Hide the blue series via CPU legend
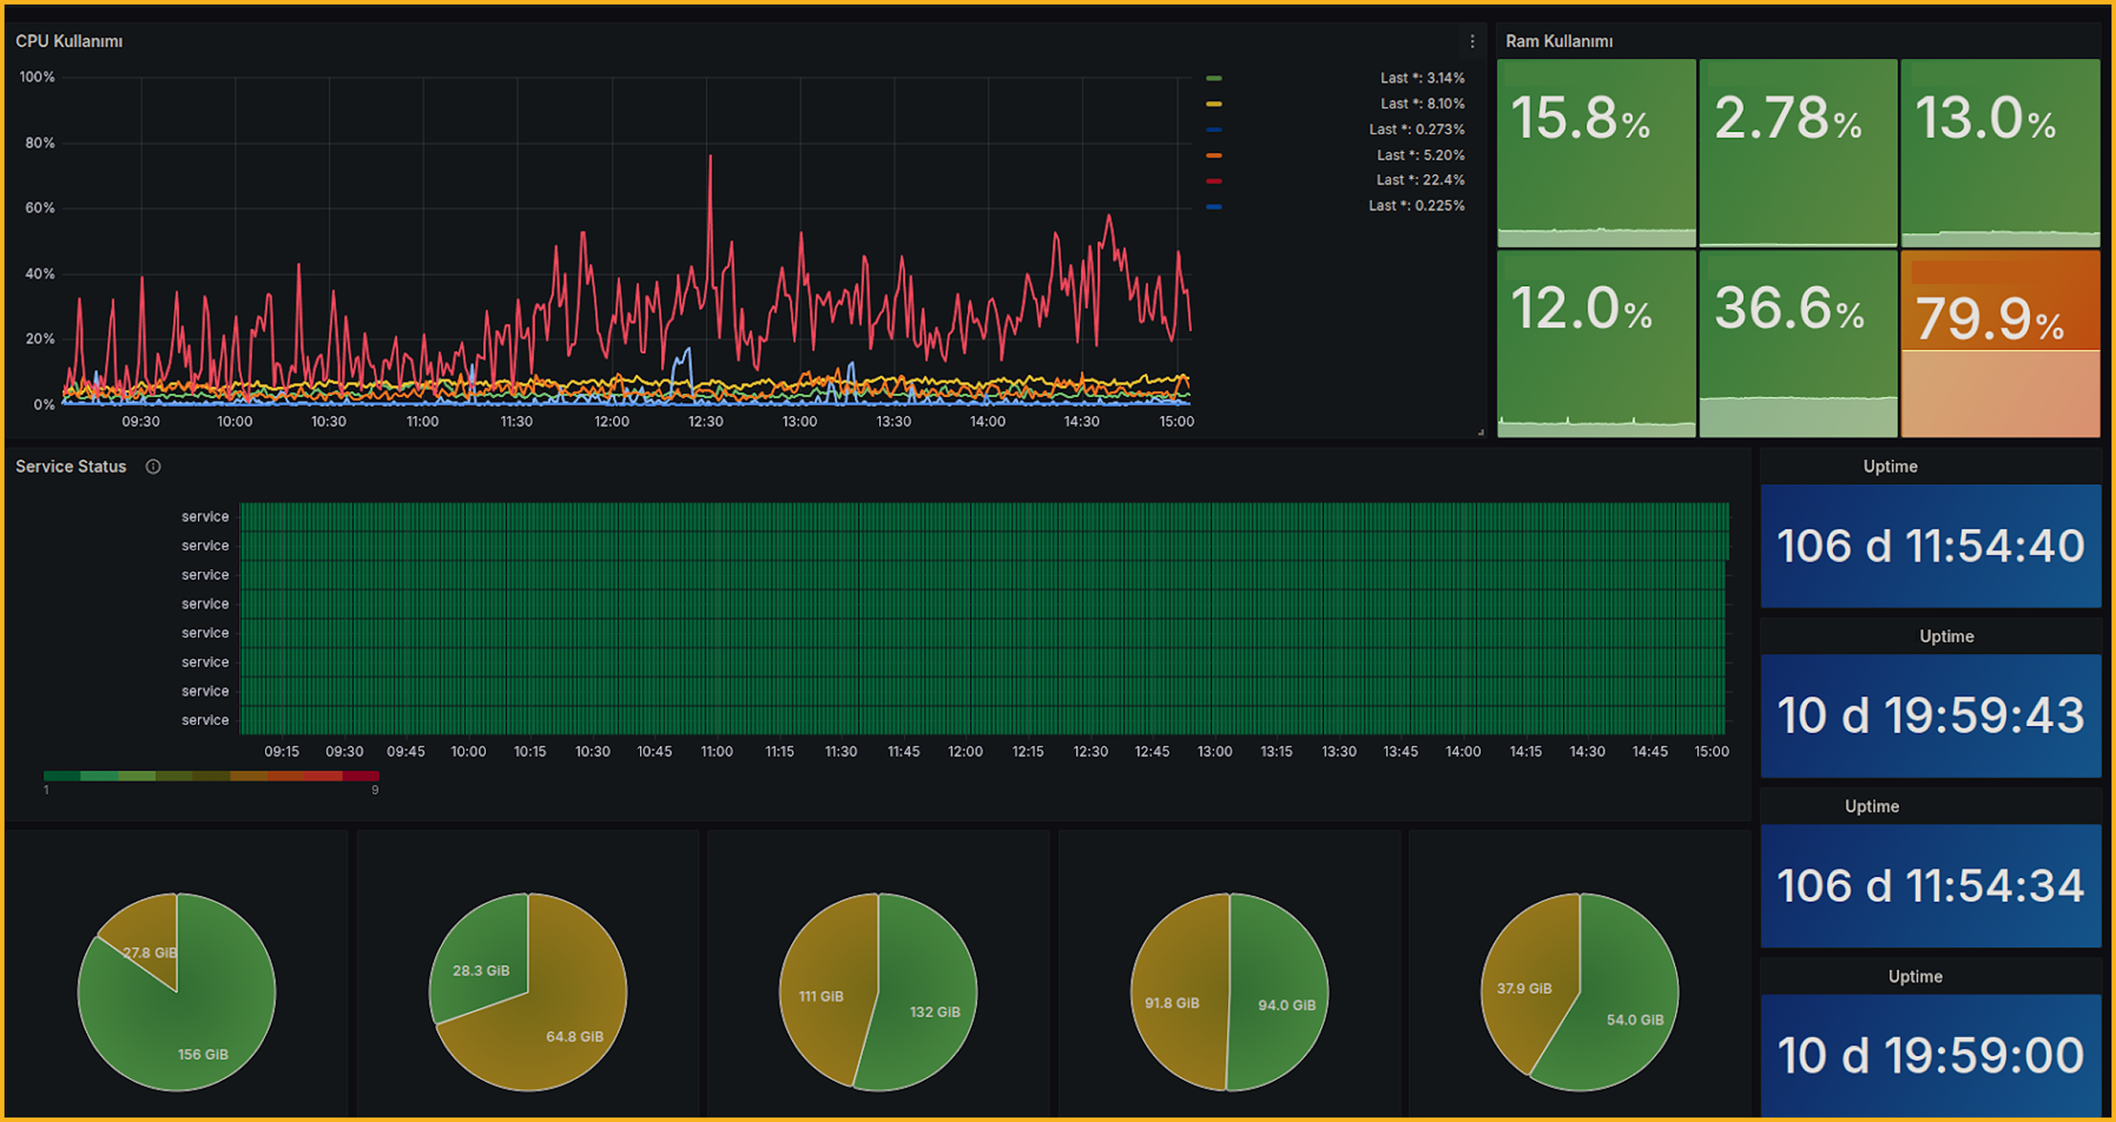 pos(1214,129)
